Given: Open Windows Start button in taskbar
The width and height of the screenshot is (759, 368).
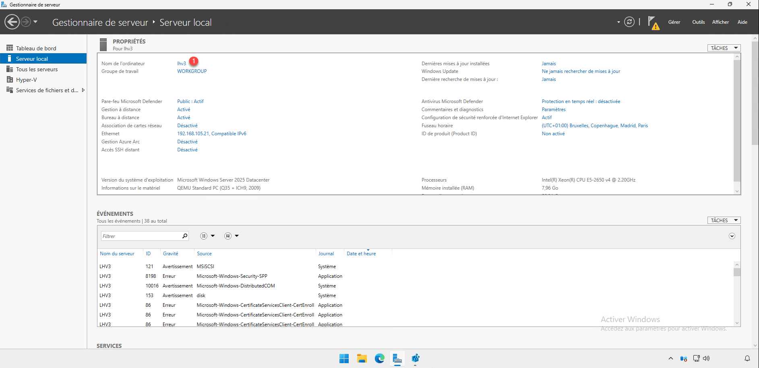Looking at the screenshot, I should (344, 358).
